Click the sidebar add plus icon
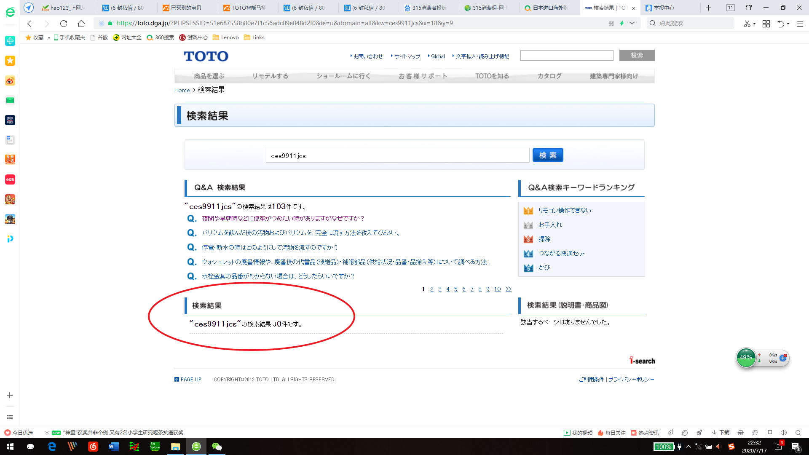 coord(10,395)
